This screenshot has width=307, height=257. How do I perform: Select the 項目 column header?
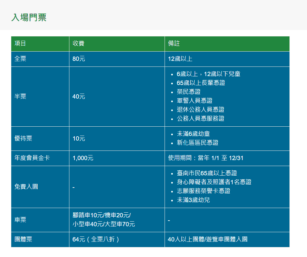click(20, 44)
